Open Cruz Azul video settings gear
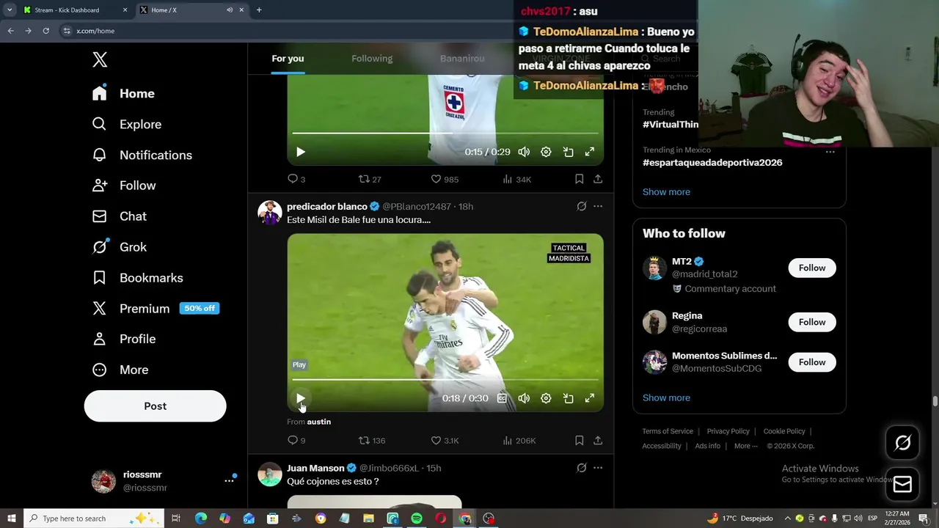The height and width of the screenshot is (528, 939). tap(546, 152)
